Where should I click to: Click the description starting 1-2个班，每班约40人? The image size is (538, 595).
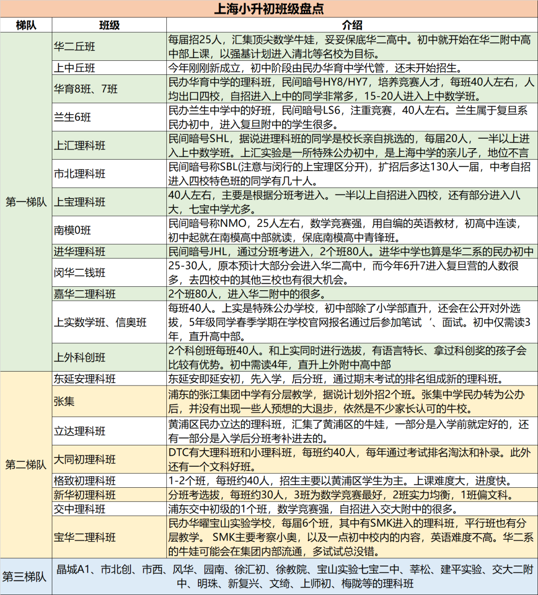click(x=352, y=481)
